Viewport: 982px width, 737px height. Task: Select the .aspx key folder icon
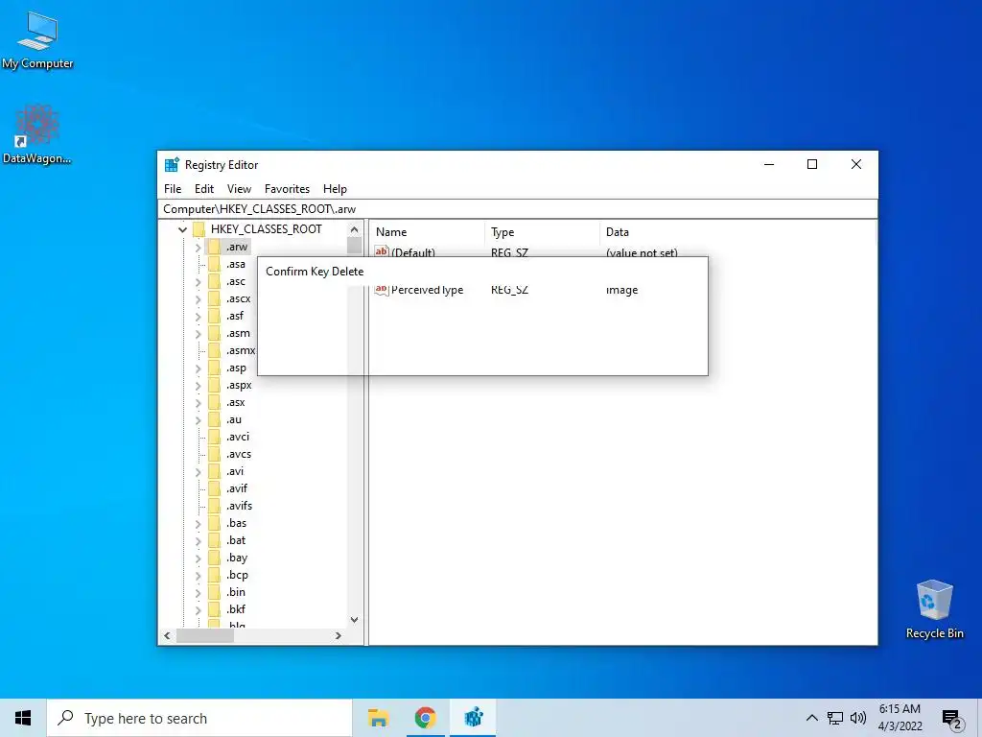tap(214, 386)
